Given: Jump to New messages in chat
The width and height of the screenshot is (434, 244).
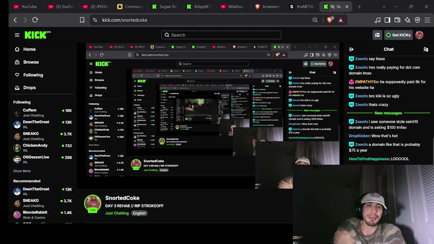Looking at the screenshot, I should (x=388, y=113).
